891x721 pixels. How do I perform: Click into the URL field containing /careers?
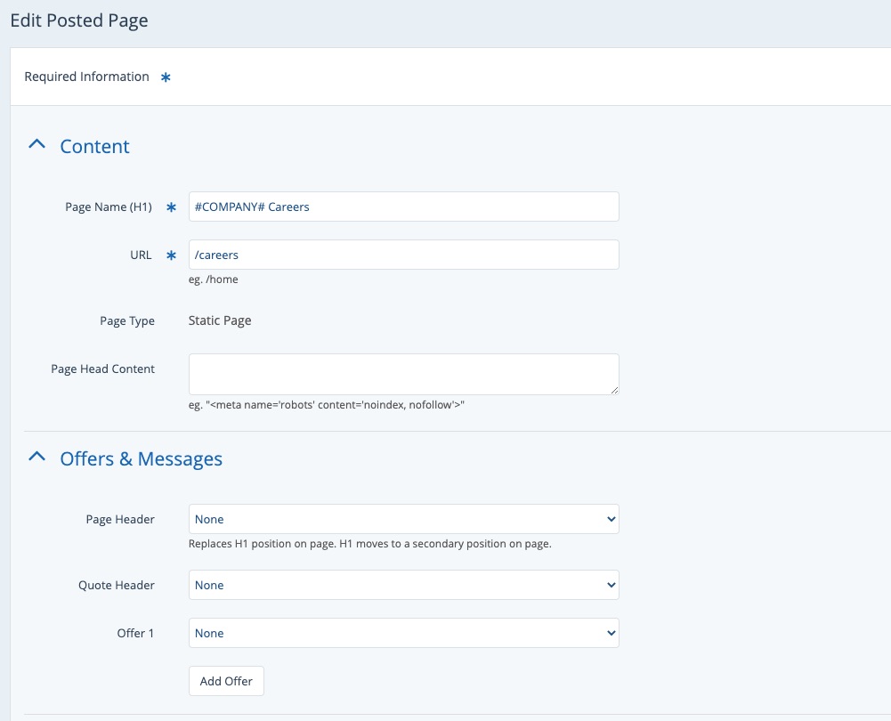tap(403, 255)
